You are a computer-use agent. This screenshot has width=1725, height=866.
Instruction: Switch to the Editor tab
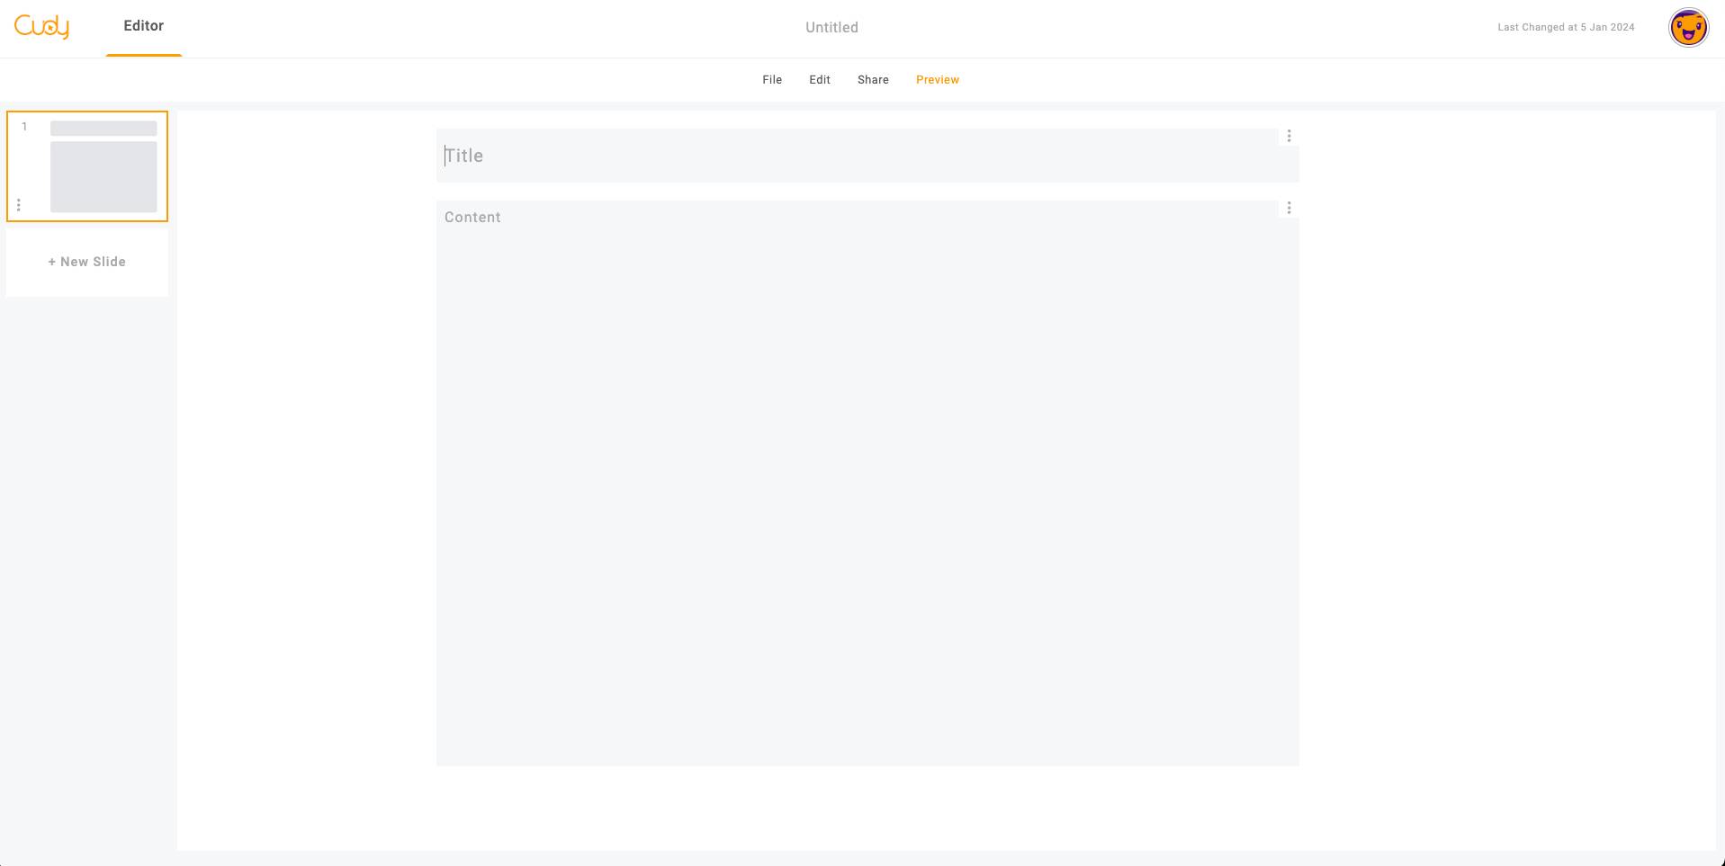[x=144, y=26]
